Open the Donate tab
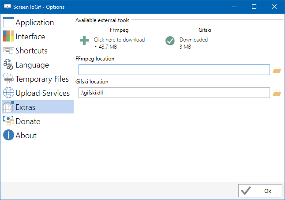 click(x=38, y=121)
